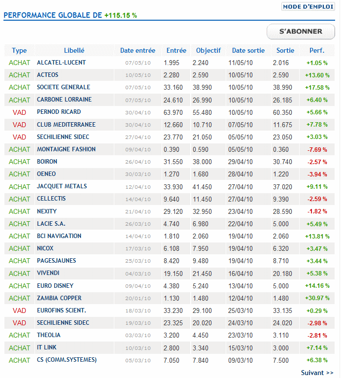The image size is (341, 378).
Task: Open the IT LINK stock link
Action: click(46, 347)
